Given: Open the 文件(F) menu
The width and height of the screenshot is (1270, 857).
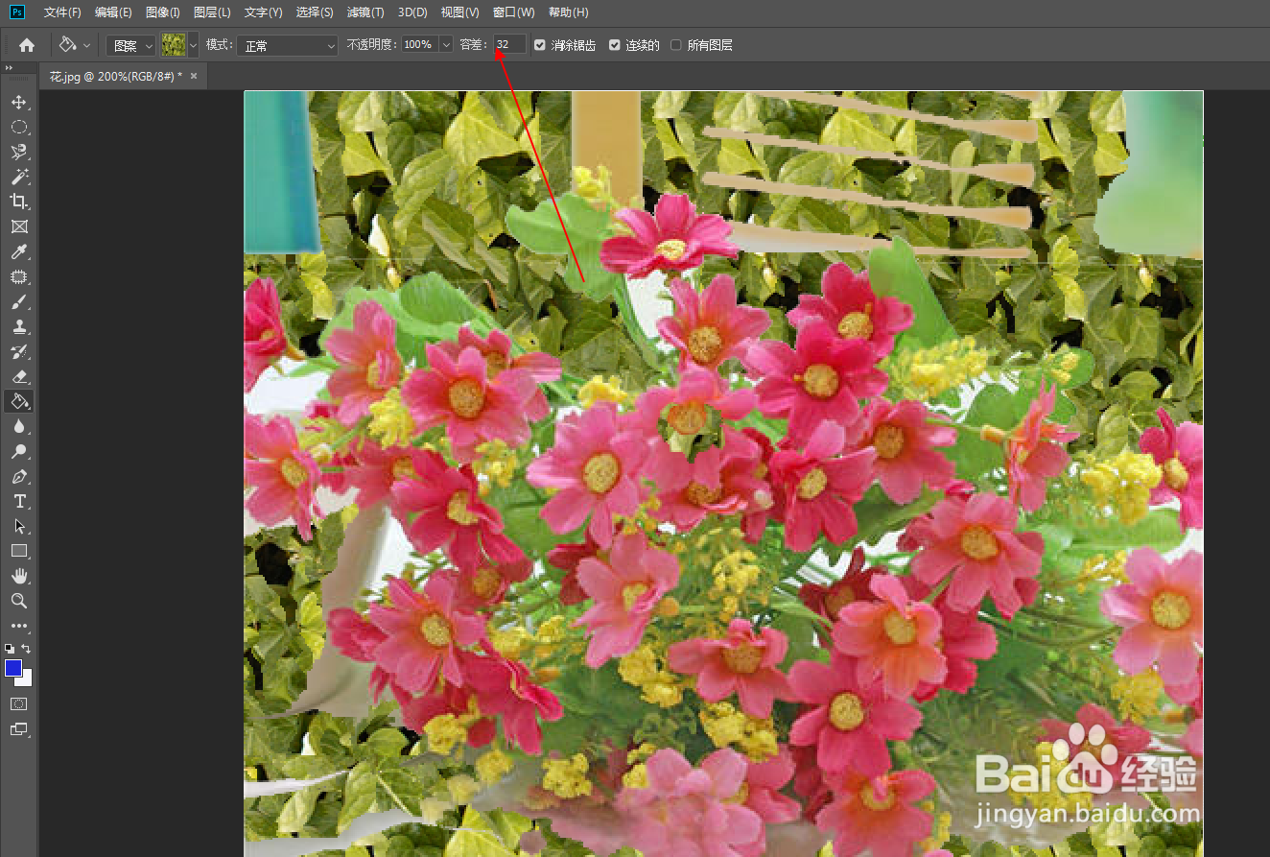Looking at the screenshot, I should [x=62, y=12].
